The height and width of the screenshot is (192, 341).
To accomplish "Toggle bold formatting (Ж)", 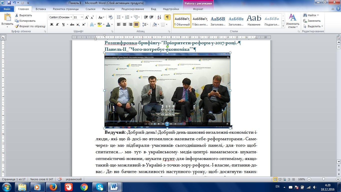I will [52, 24].
